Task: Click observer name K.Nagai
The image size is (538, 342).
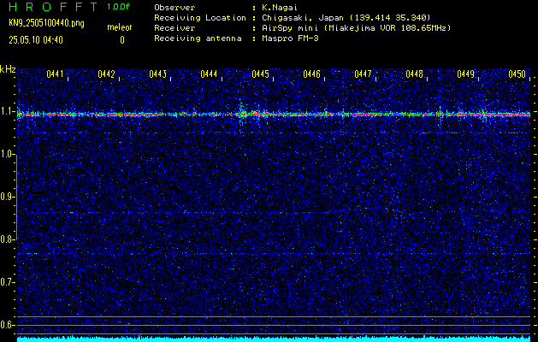Action: pos(280,8)
